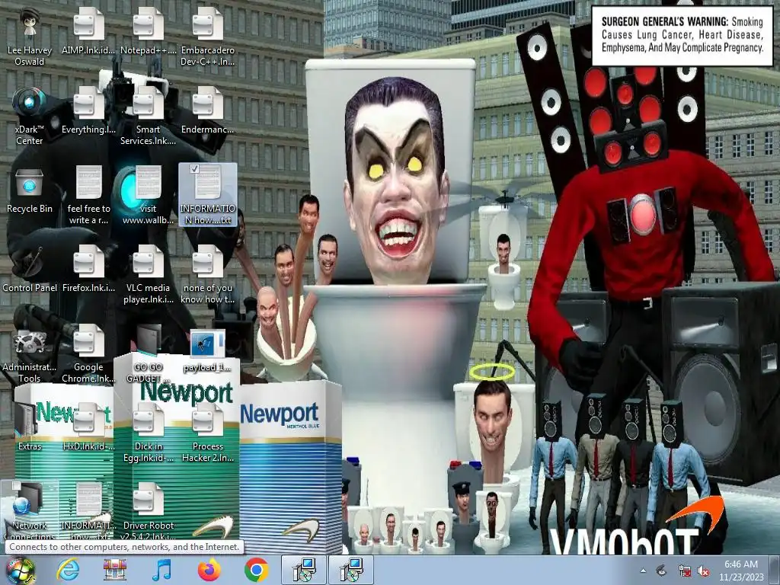Screen dimensions: 780x585
Task: Select the Everything.l... desktop file
Action: [88, 110]
